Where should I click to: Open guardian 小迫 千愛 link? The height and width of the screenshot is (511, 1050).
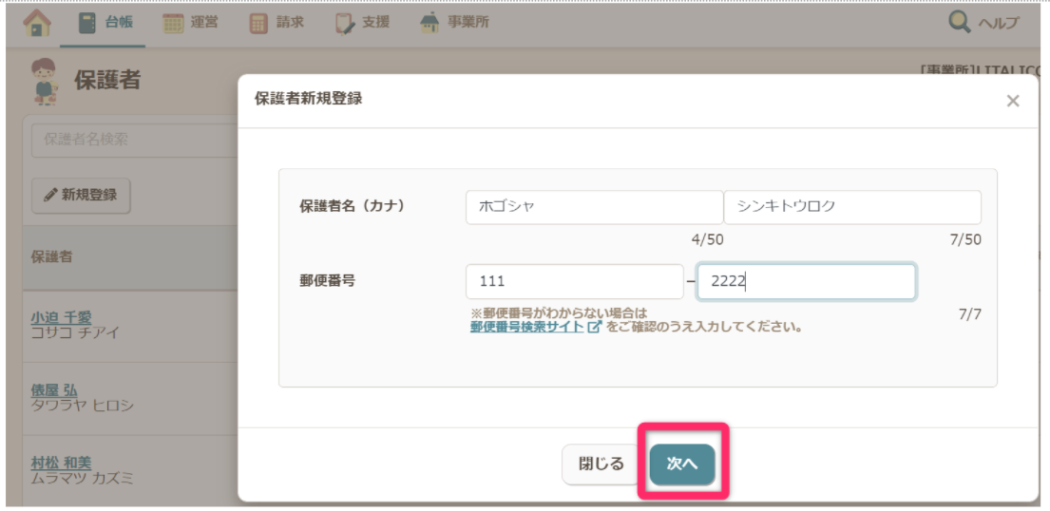point(61,317)
